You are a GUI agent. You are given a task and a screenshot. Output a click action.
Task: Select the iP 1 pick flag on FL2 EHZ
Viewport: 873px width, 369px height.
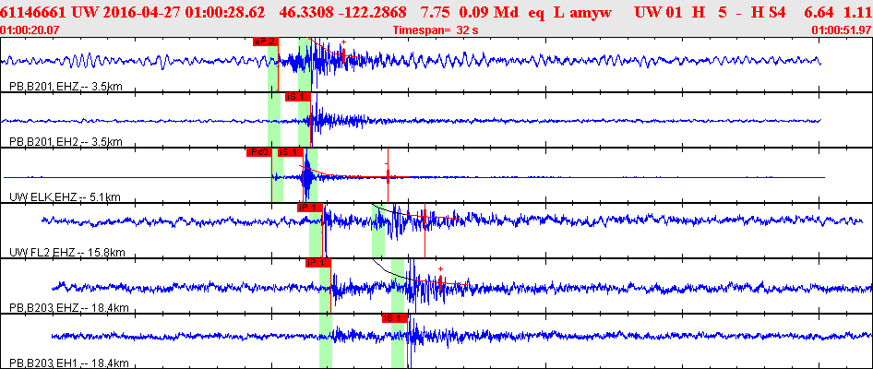point(310,208)
